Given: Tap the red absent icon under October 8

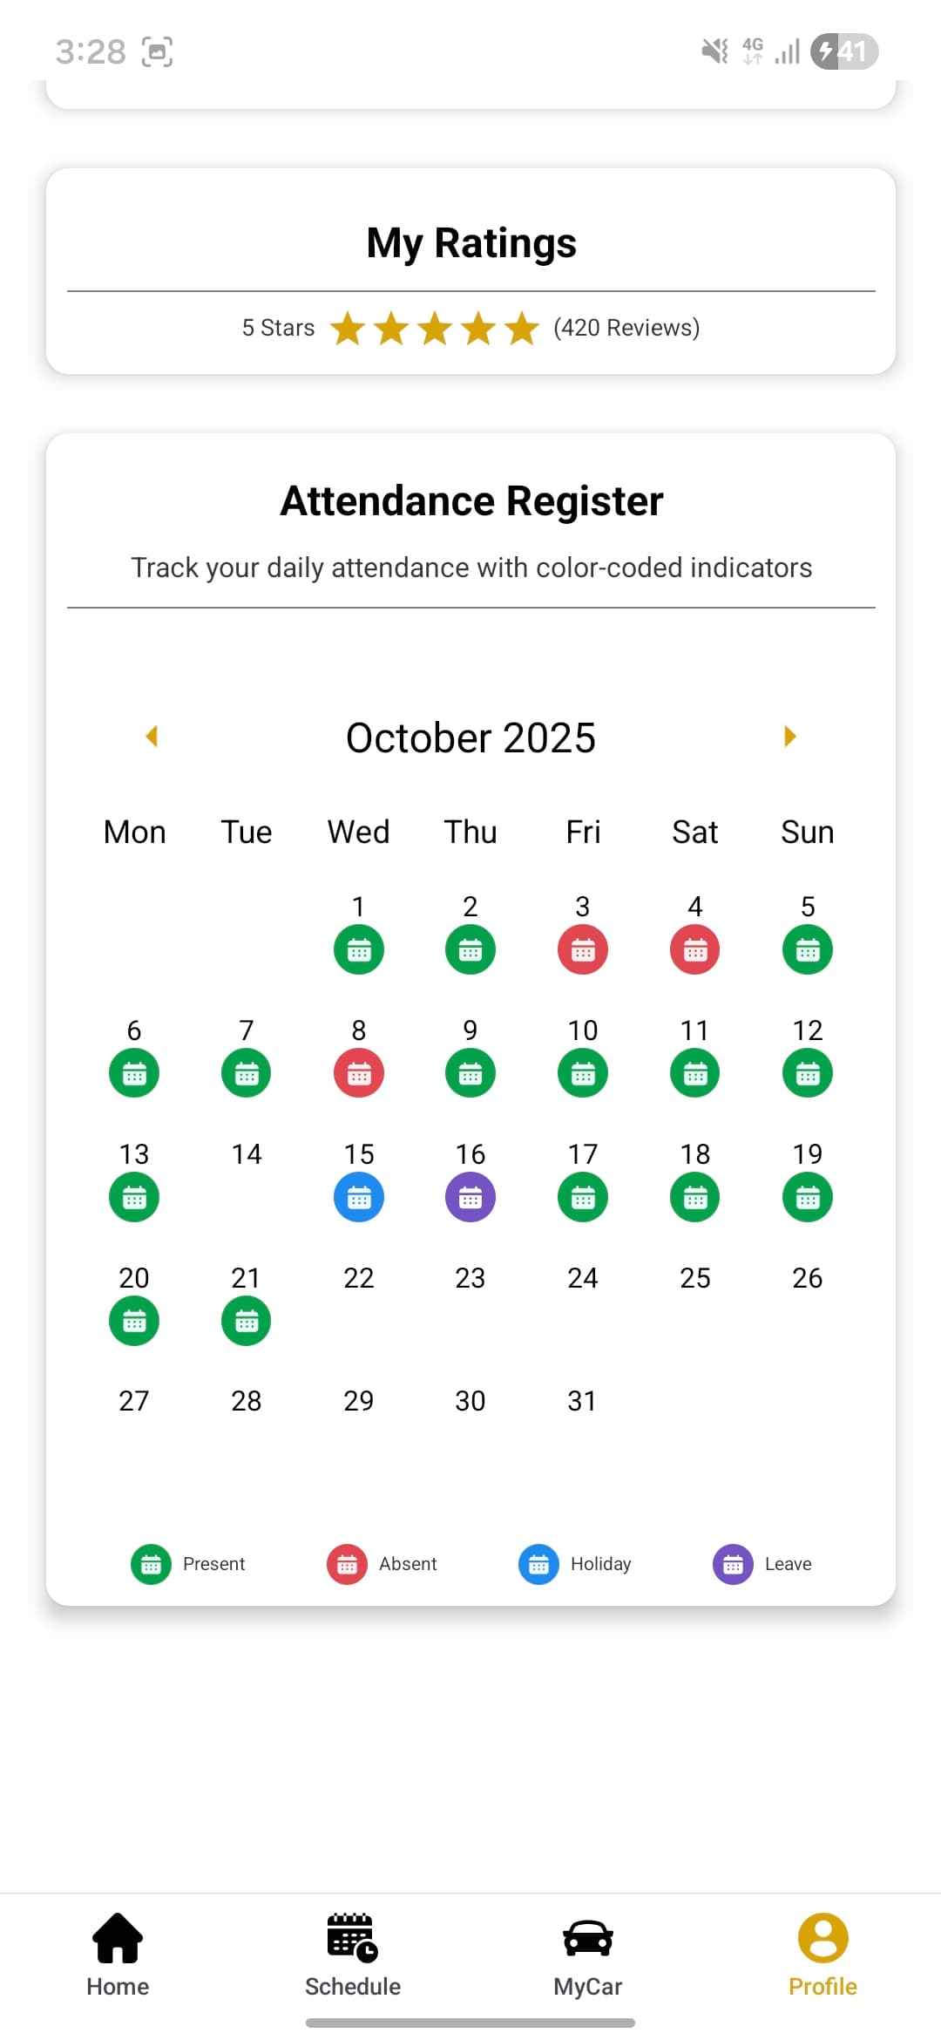Looking at the screenshot, I should tap(359, 1073).
